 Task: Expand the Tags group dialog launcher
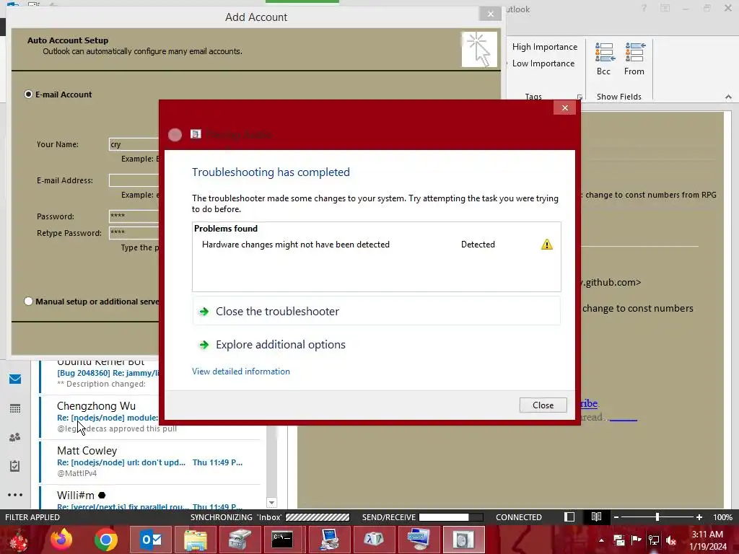pyautogui.click(x=580, y=97)
